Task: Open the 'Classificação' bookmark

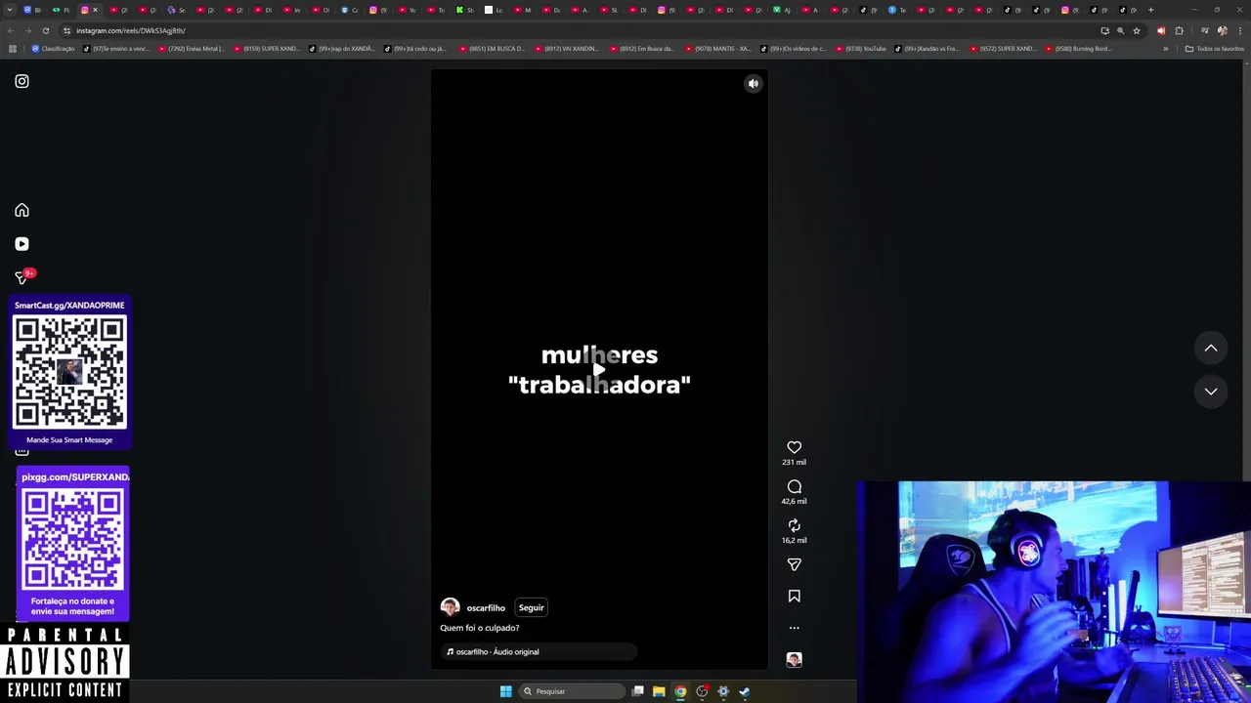Action: click(53, 48)
